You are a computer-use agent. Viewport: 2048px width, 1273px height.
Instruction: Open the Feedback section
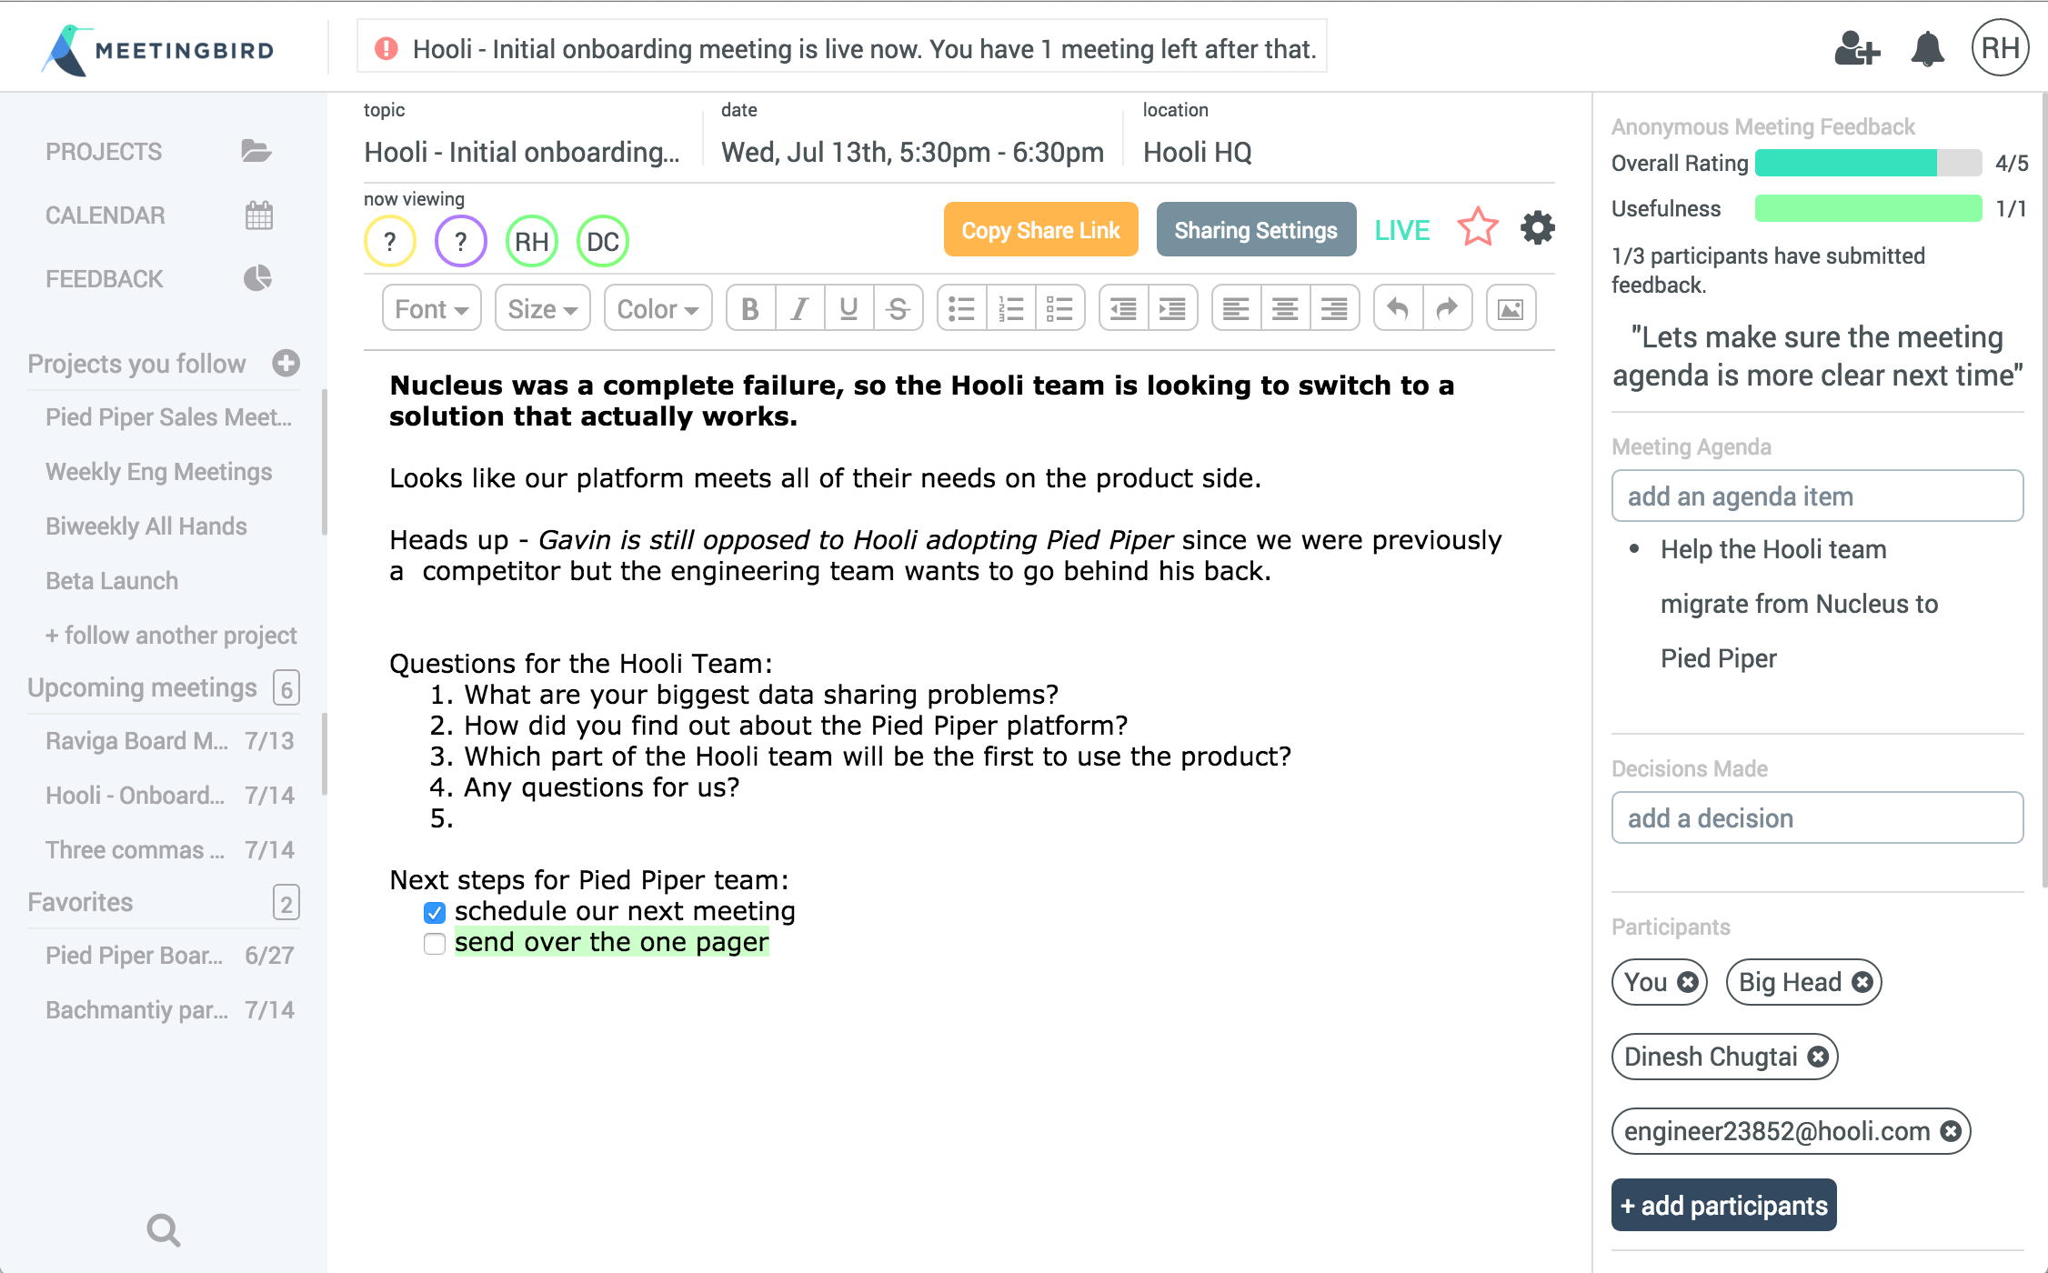coord(105,279)
